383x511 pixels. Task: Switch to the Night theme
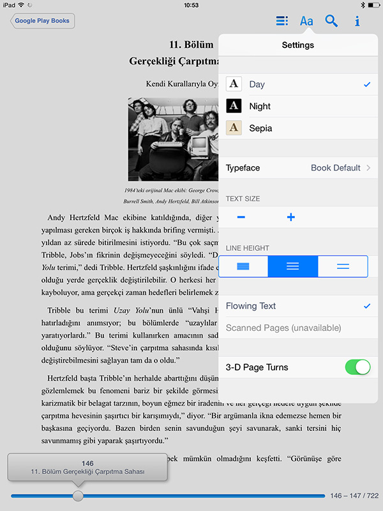[298, 106]
